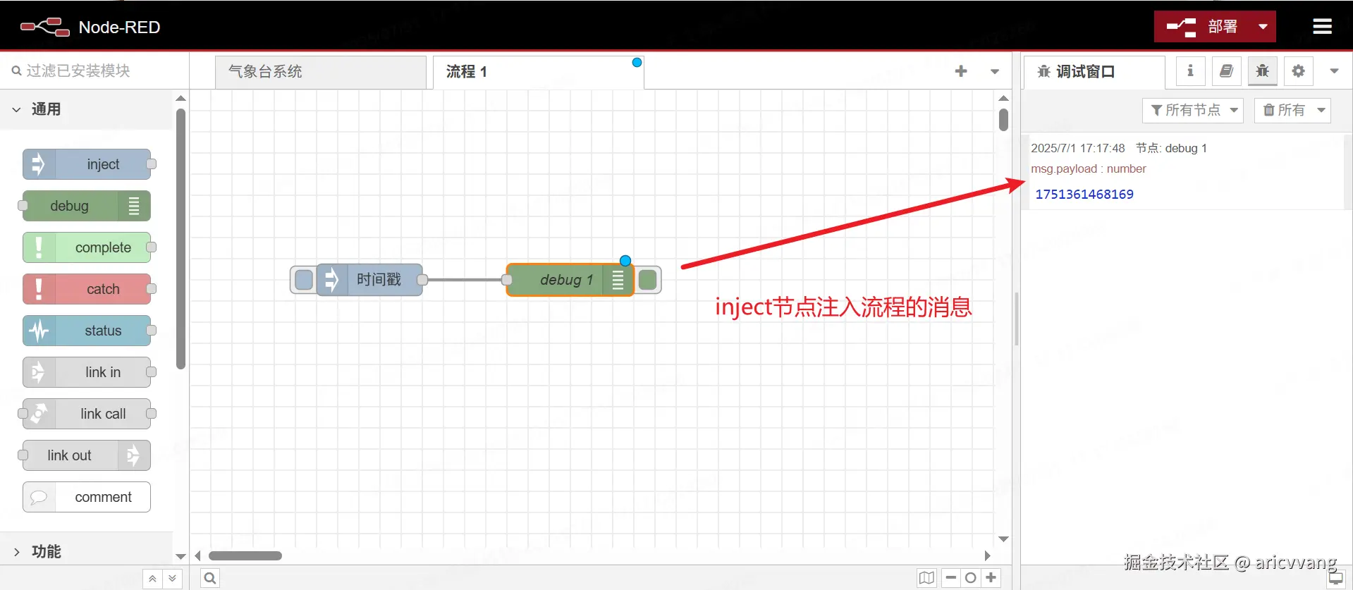This screenshot has width=1353, height=590.
Task: Select the link call node in palette
Action: [87, 414]
